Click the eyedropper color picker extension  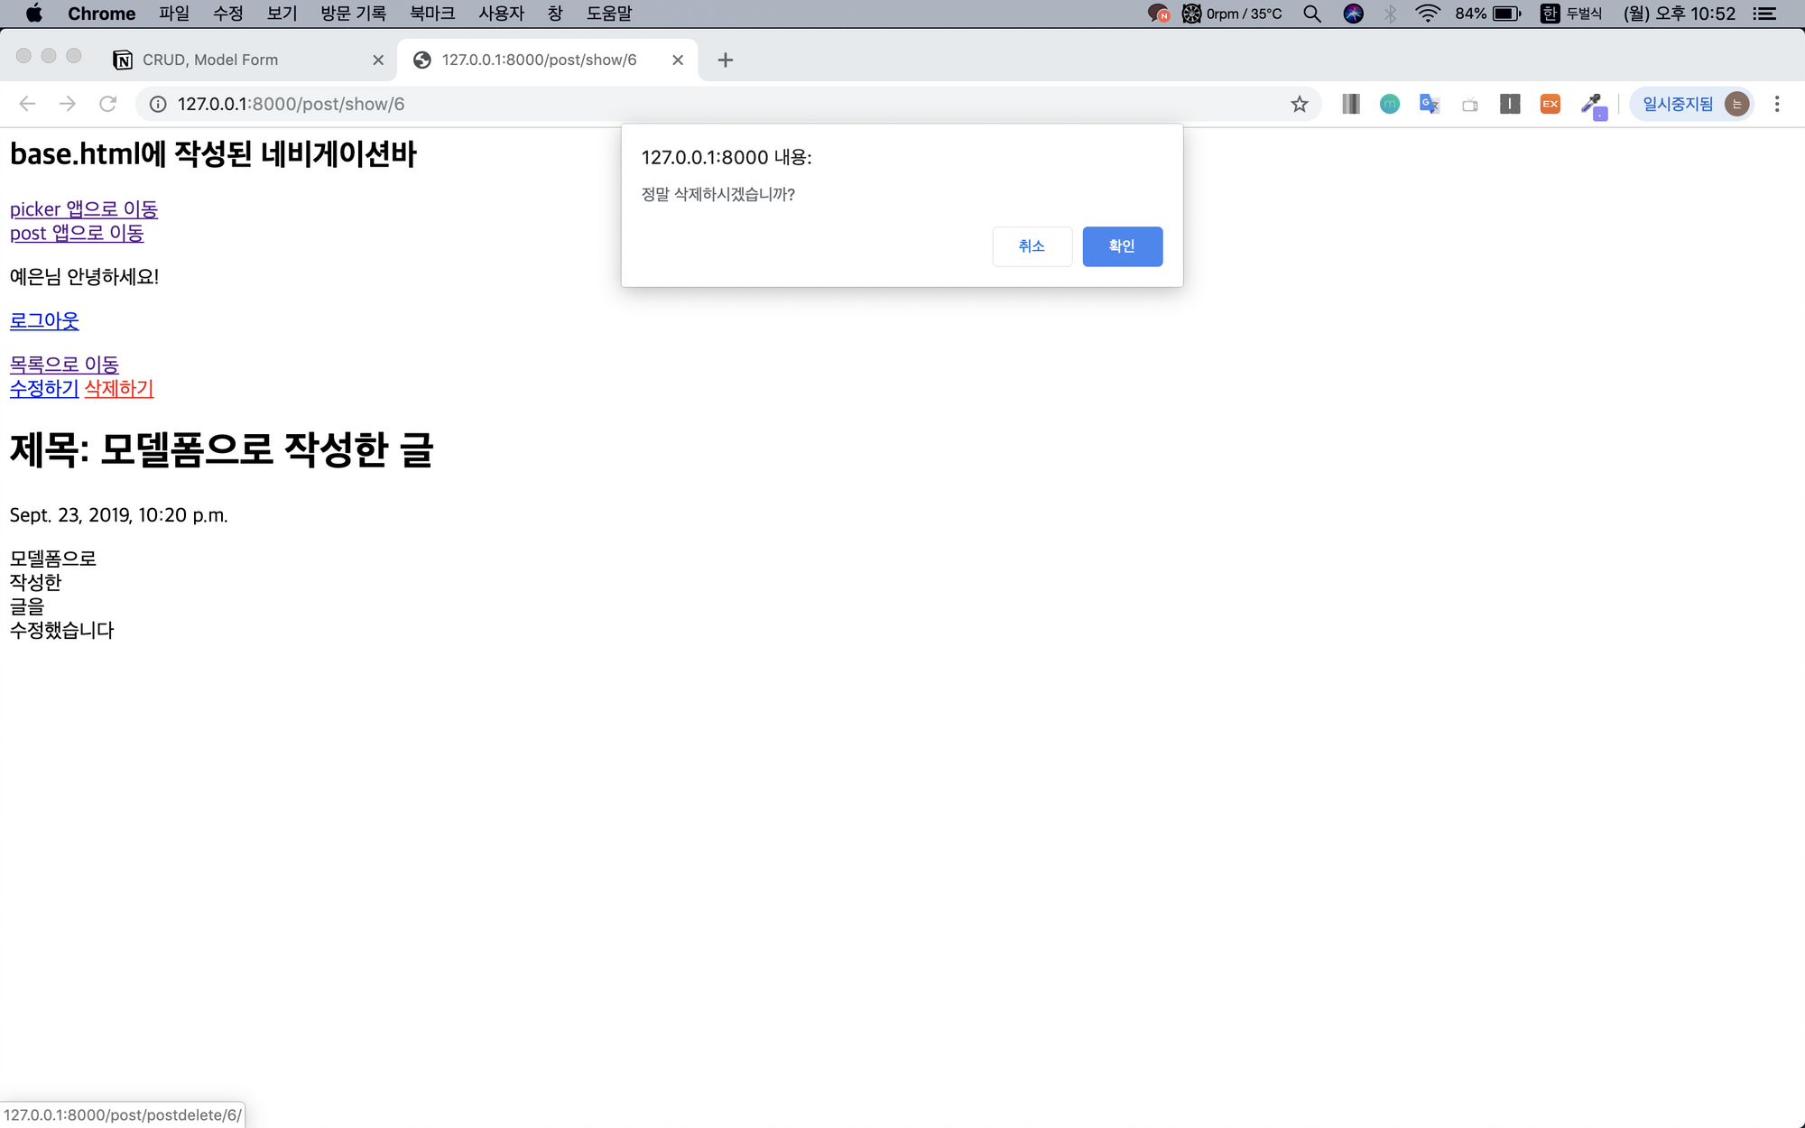tap(1593, 105)
